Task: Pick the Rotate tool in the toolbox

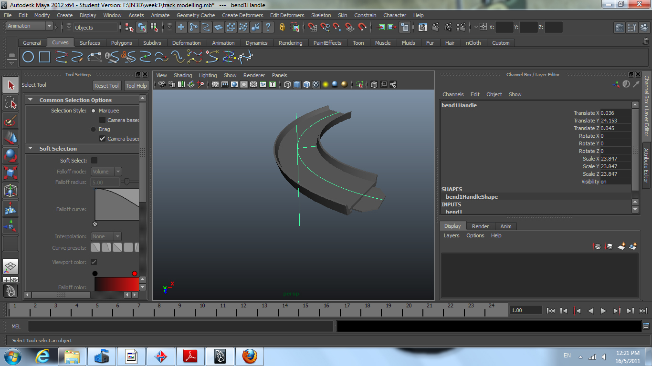Action: (11, 155)
